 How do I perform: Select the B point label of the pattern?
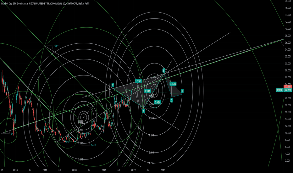(163, 70)
